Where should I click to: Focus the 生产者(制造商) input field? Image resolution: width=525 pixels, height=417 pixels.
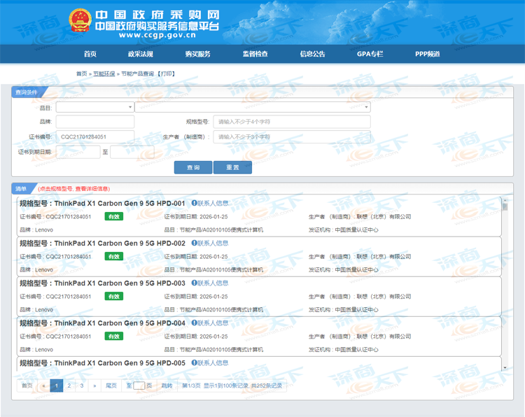click(292, 137)
